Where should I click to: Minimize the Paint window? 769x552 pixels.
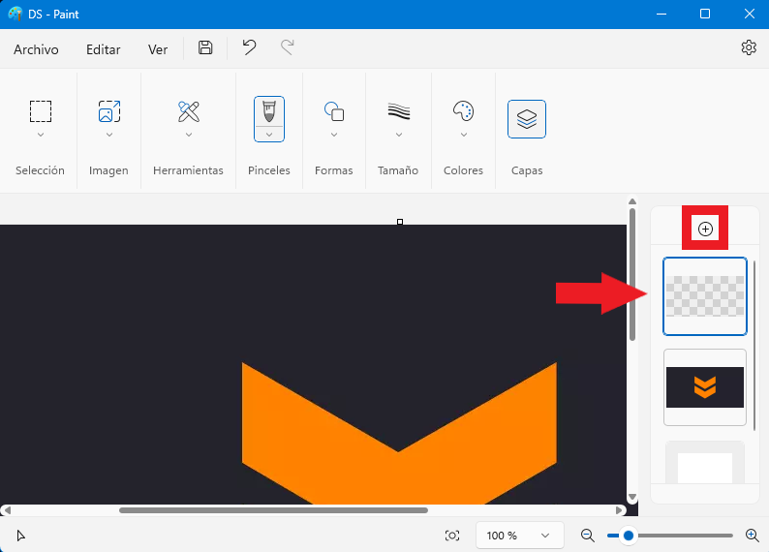[x=661, y=14]
